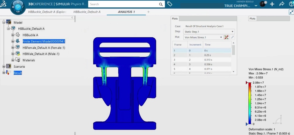Click the blue minimum marker on legend
Viewport: 294px width, 135px height.
[247, 124]
